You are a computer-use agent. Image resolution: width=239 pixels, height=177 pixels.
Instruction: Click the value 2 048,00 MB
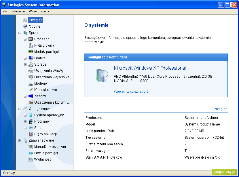[194, 131]
